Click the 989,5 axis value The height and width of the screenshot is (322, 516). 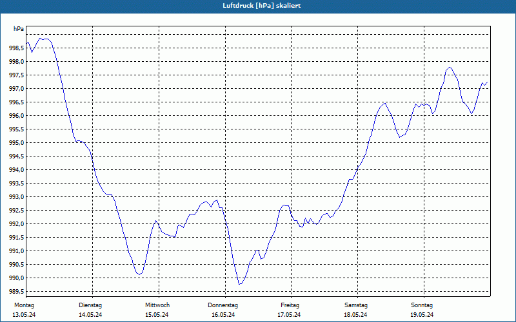(x=16, y=292)
